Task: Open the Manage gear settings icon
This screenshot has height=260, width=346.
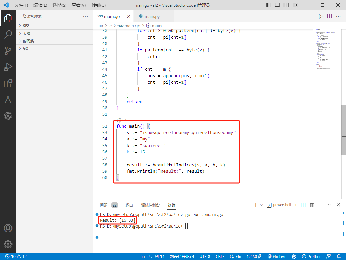Action: (x=8, y=244)
